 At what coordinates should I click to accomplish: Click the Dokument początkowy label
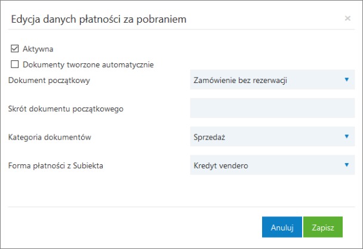pos(49,79)
